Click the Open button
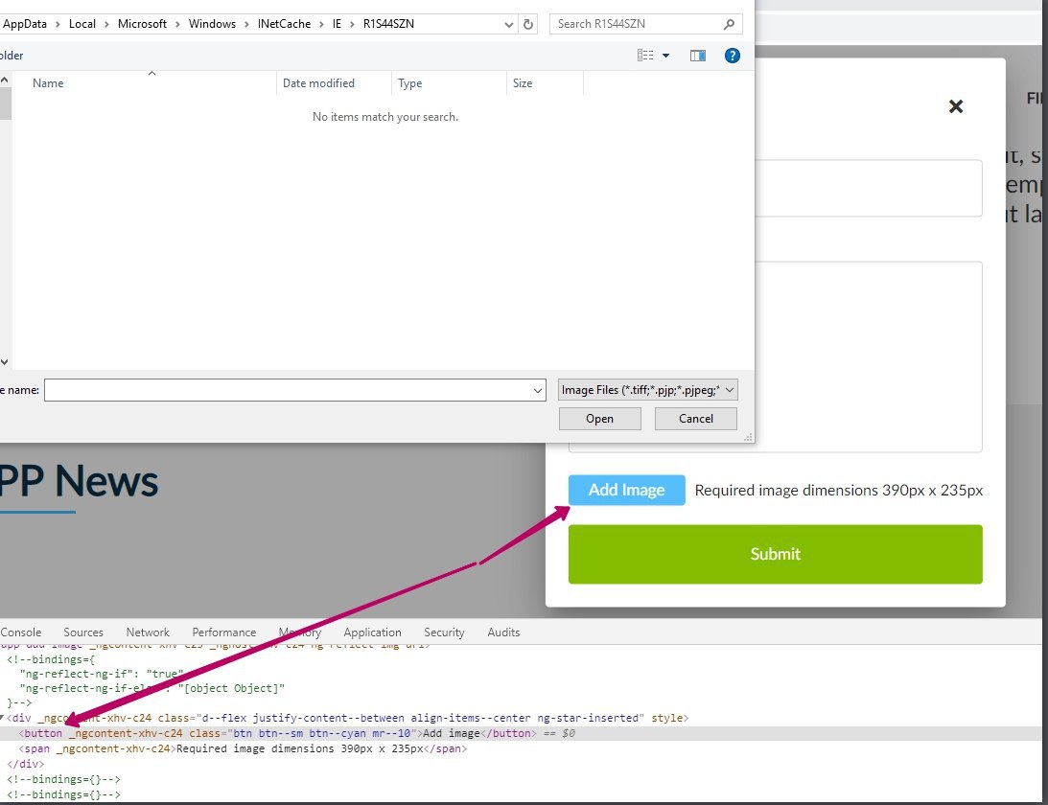 click(x=599, y=419)
